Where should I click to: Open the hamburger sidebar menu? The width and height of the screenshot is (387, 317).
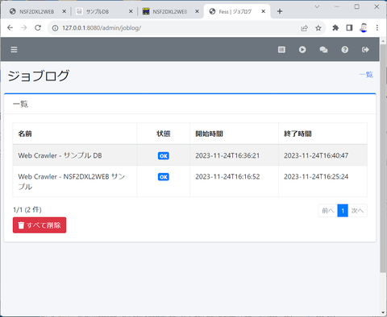click(14, 50)
